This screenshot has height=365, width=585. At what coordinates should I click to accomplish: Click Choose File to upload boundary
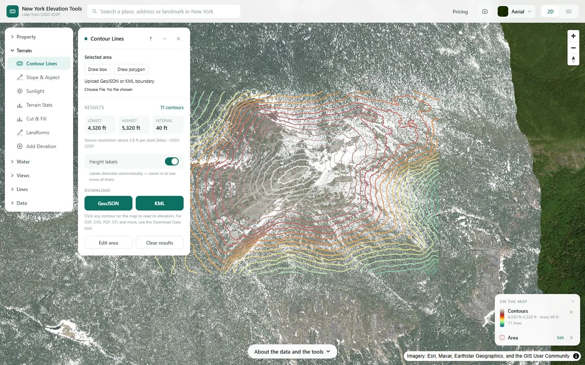[95, 90]
